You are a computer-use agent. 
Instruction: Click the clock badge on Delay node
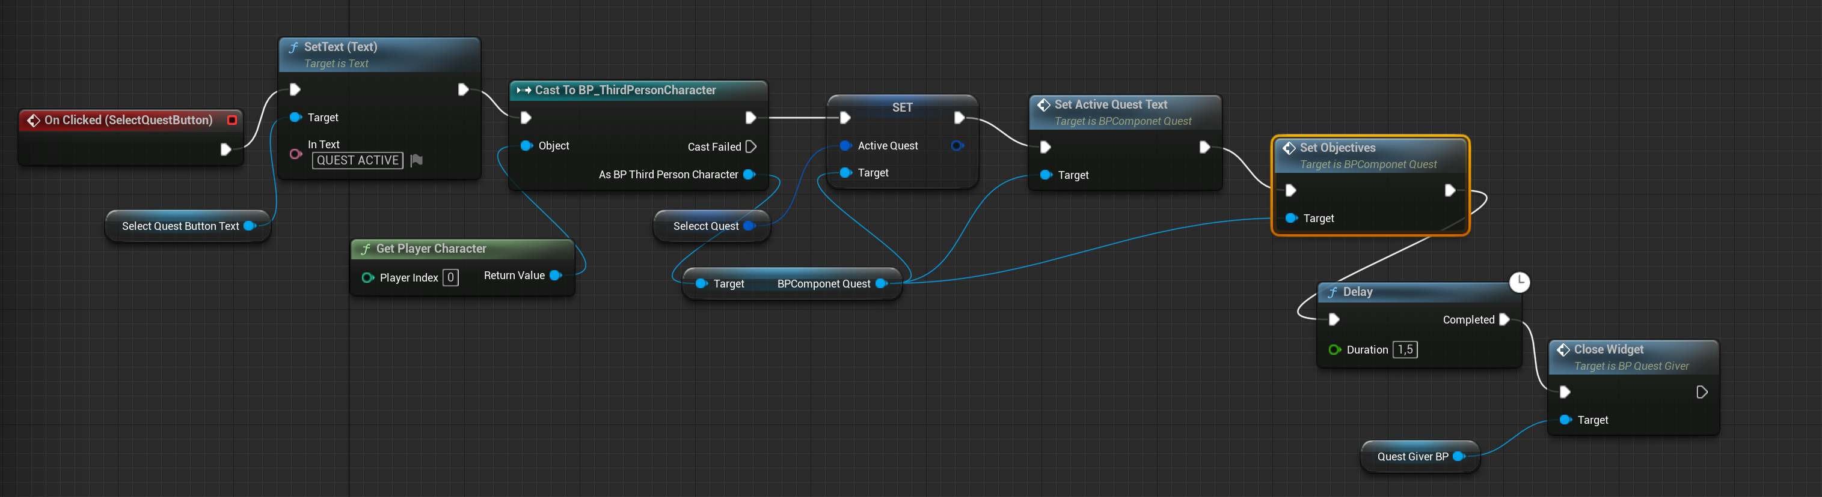coord(1520,282)
